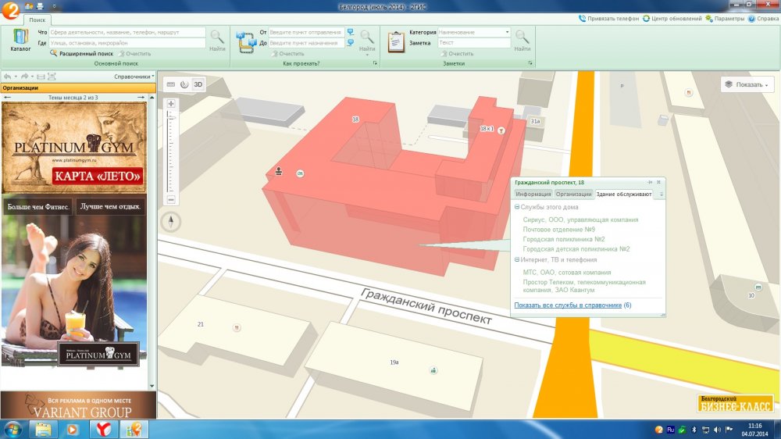Click the route planner icon

(245, 41)
